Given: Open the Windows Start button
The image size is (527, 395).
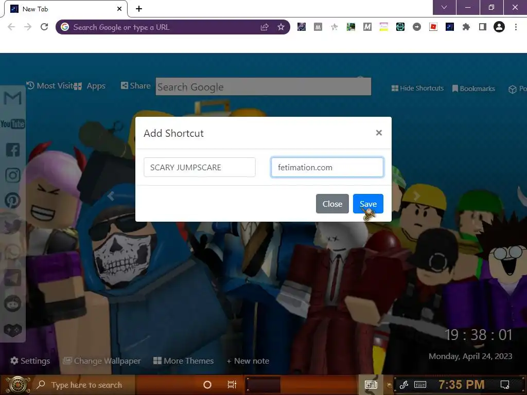Looking at the screenshot, I should click(x=19, y=385).
